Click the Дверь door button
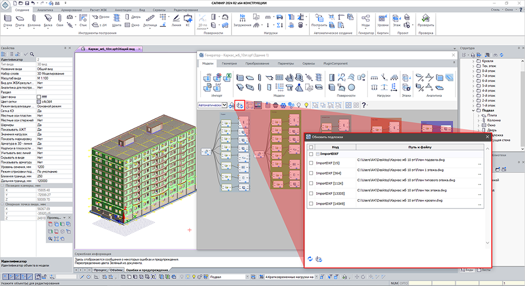This screenshot has height=286, width=525. point(133,17)
